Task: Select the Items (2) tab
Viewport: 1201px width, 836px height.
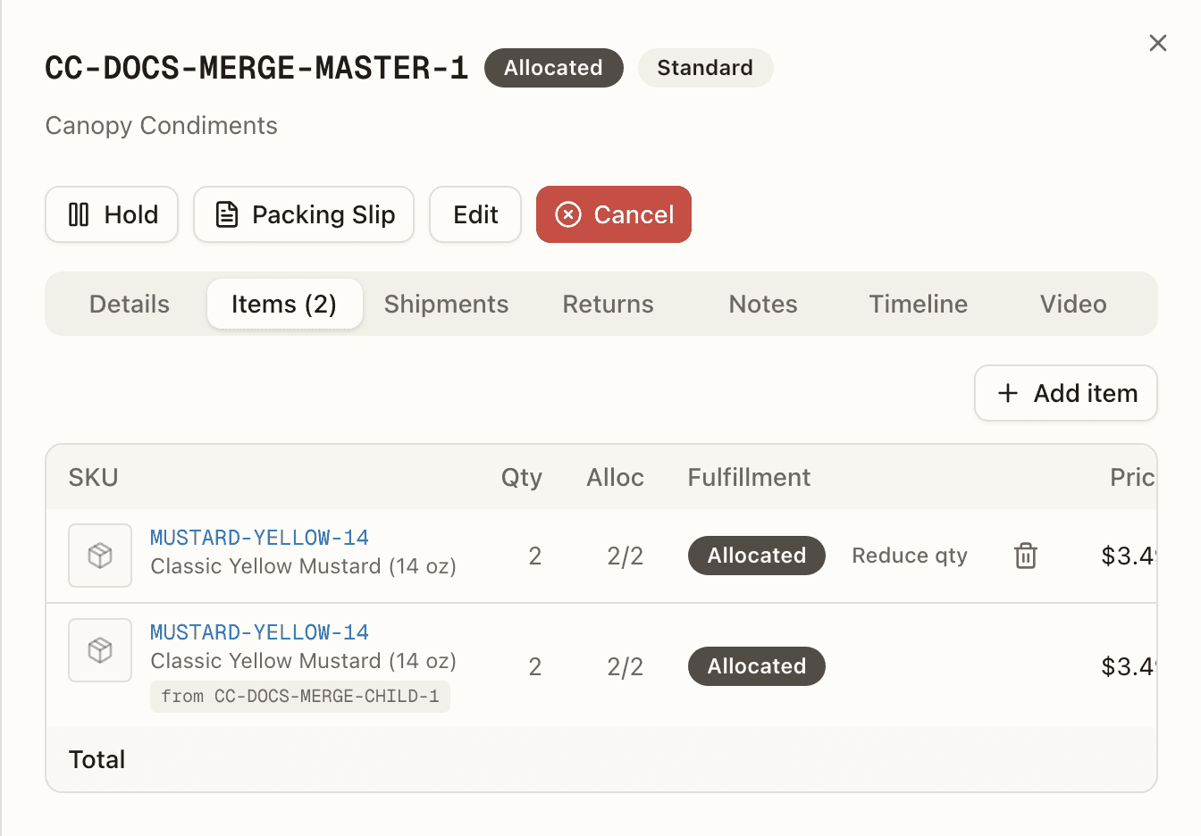Action: point(284,304)
